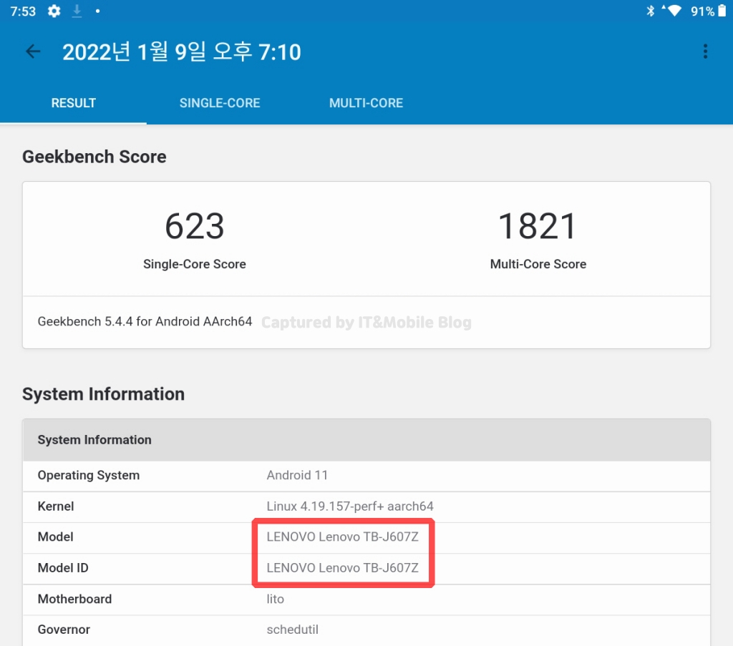Tap Geekbench 5.4.4 for Android AArch64 text
The width and height of the screenshot is (733, 646).
point(145,321)
